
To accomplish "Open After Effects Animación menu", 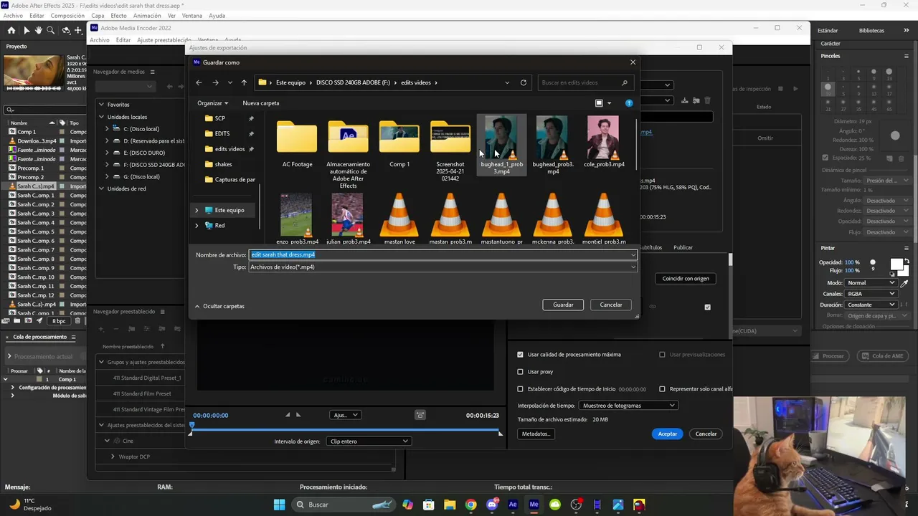I will click(147, 16).
